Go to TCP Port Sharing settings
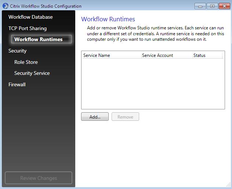Screen dimensions: 232x189 tap(28, 28)
